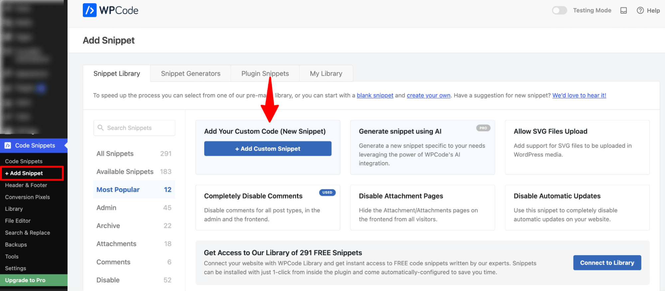Open Disable Attachment Pages snippet

click(422, 208)
